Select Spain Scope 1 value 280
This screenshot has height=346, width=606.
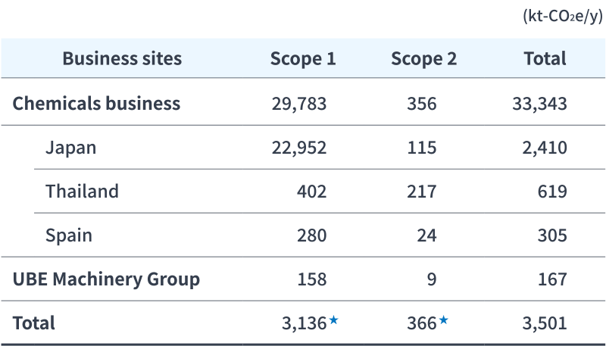tap(312, 235)
